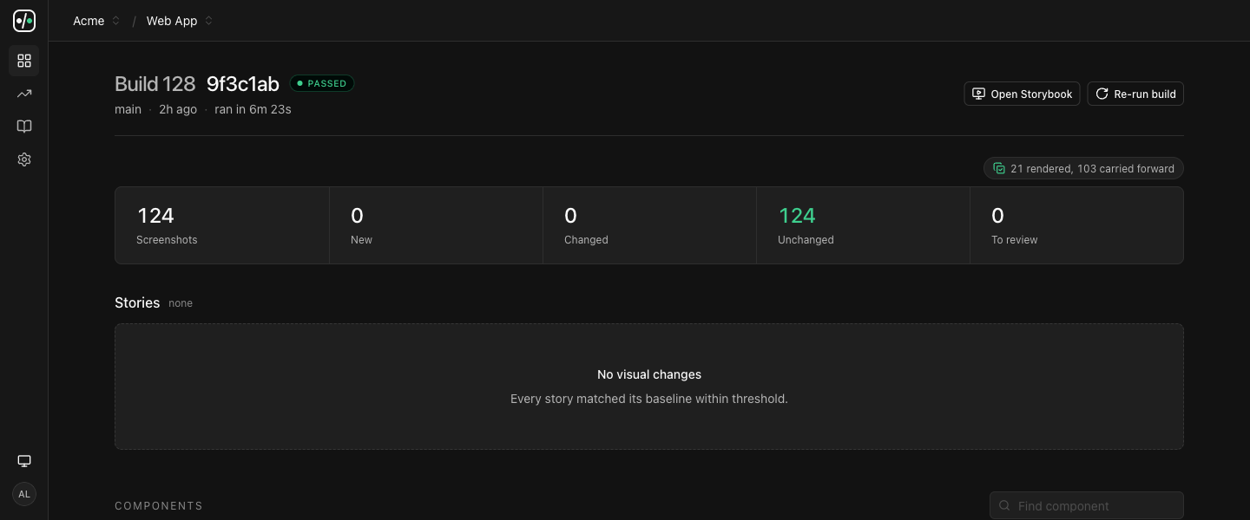
Task: Select the 124 Unchanged stat card
Action: [863, 225]
